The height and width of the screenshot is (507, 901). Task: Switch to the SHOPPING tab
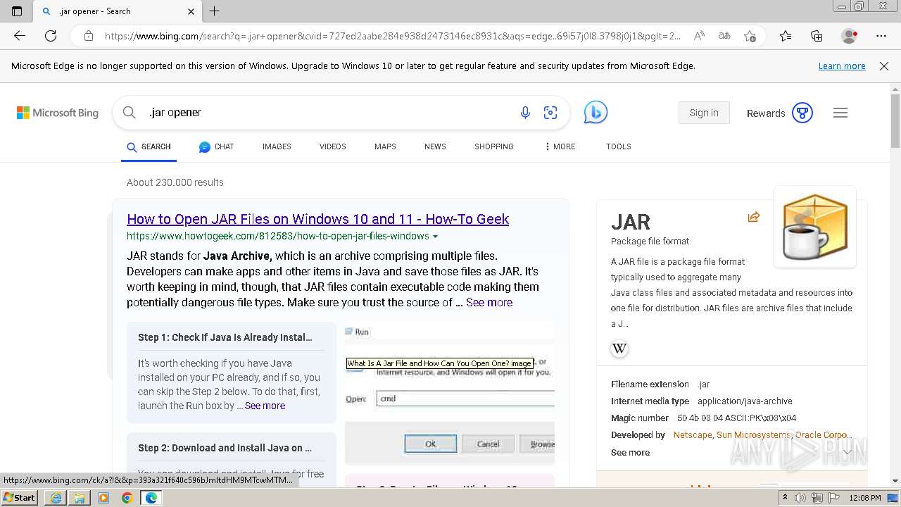coord(493,146)
